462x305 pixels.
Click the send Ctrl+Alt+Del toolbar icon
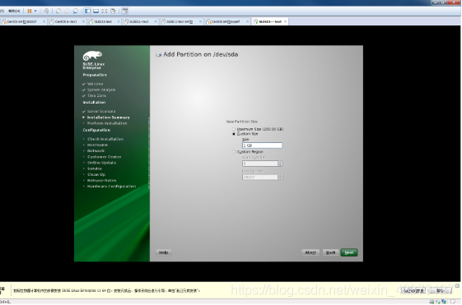coord(46,11)
